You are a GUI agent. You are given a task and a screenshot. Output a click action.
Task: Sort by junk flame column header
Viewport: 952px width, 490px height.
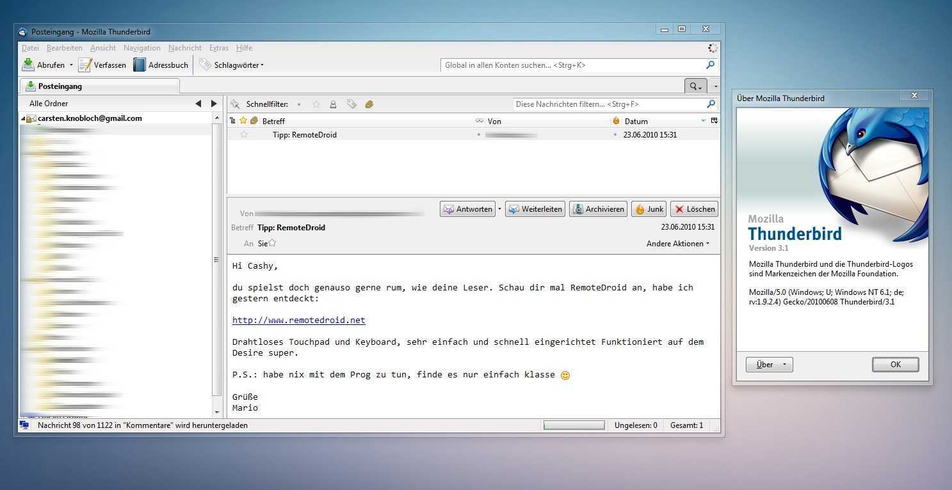tap(616, 121)
